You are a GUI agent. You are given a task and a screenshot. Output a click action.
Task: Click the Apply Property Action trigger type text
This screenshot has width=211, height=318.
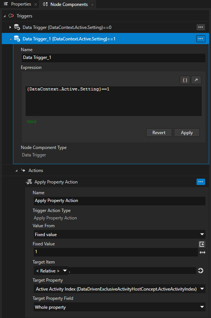pyautogui.click(x=55, y=218)
